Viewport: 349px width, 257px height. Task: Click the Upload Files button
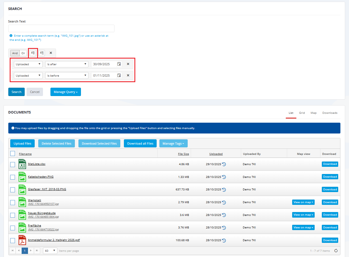[x=22, y=143]
